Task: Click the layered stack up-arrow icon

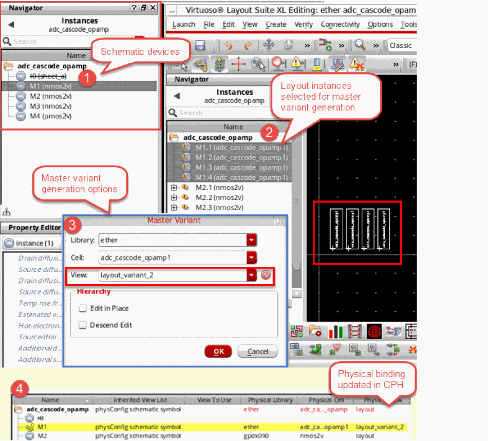Action: tap(220, 64)
